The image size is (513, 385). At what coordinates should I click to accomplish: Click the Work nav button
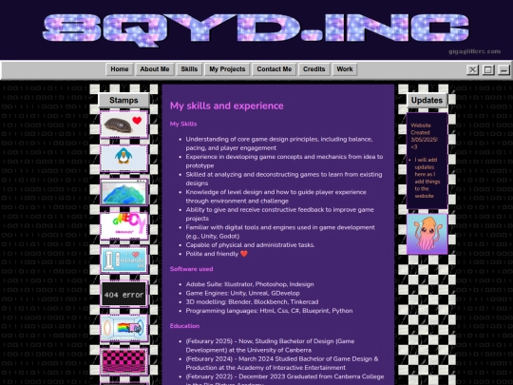pyautogui.click(x=345, y=69)
